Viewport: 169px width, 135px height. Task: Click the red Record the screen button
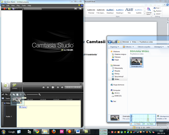(4, 9)
